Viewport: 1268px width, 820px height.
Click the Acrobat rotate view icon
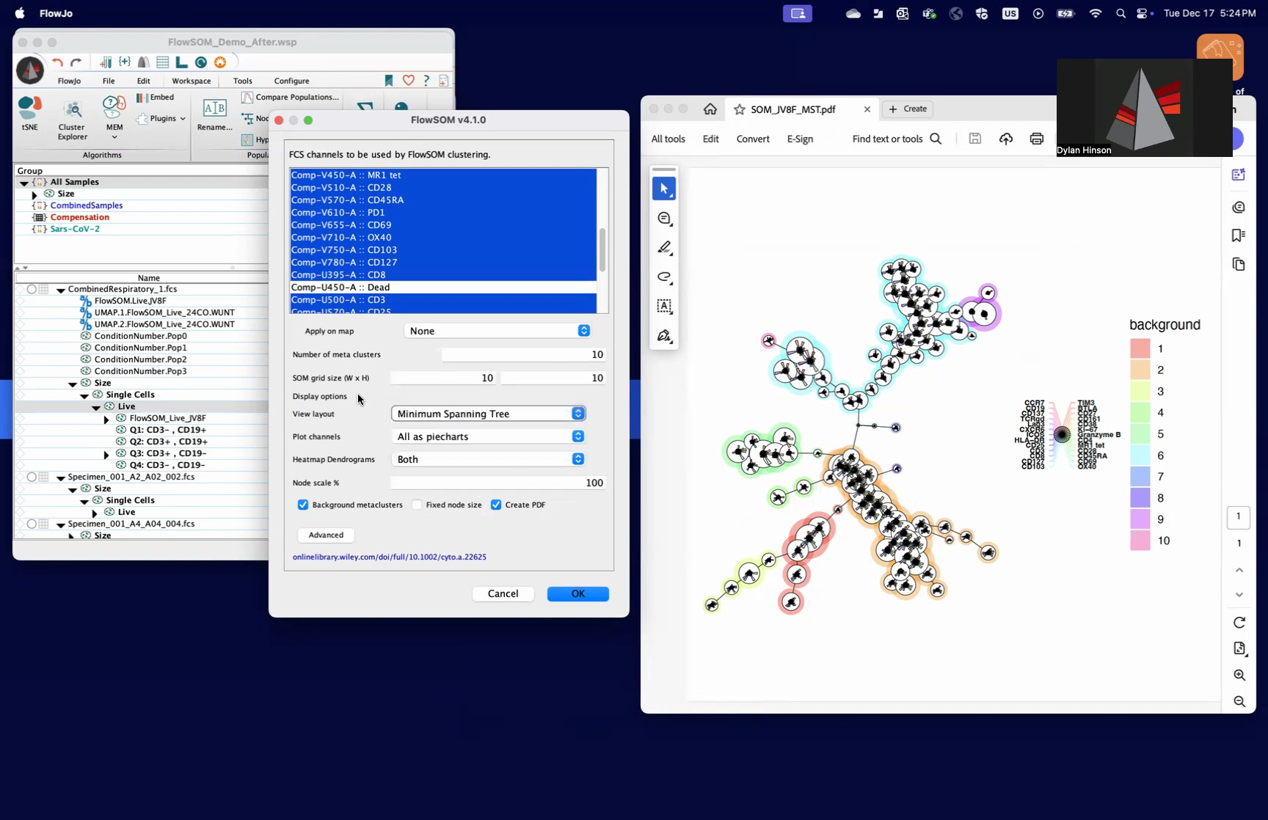point(1239,623)
